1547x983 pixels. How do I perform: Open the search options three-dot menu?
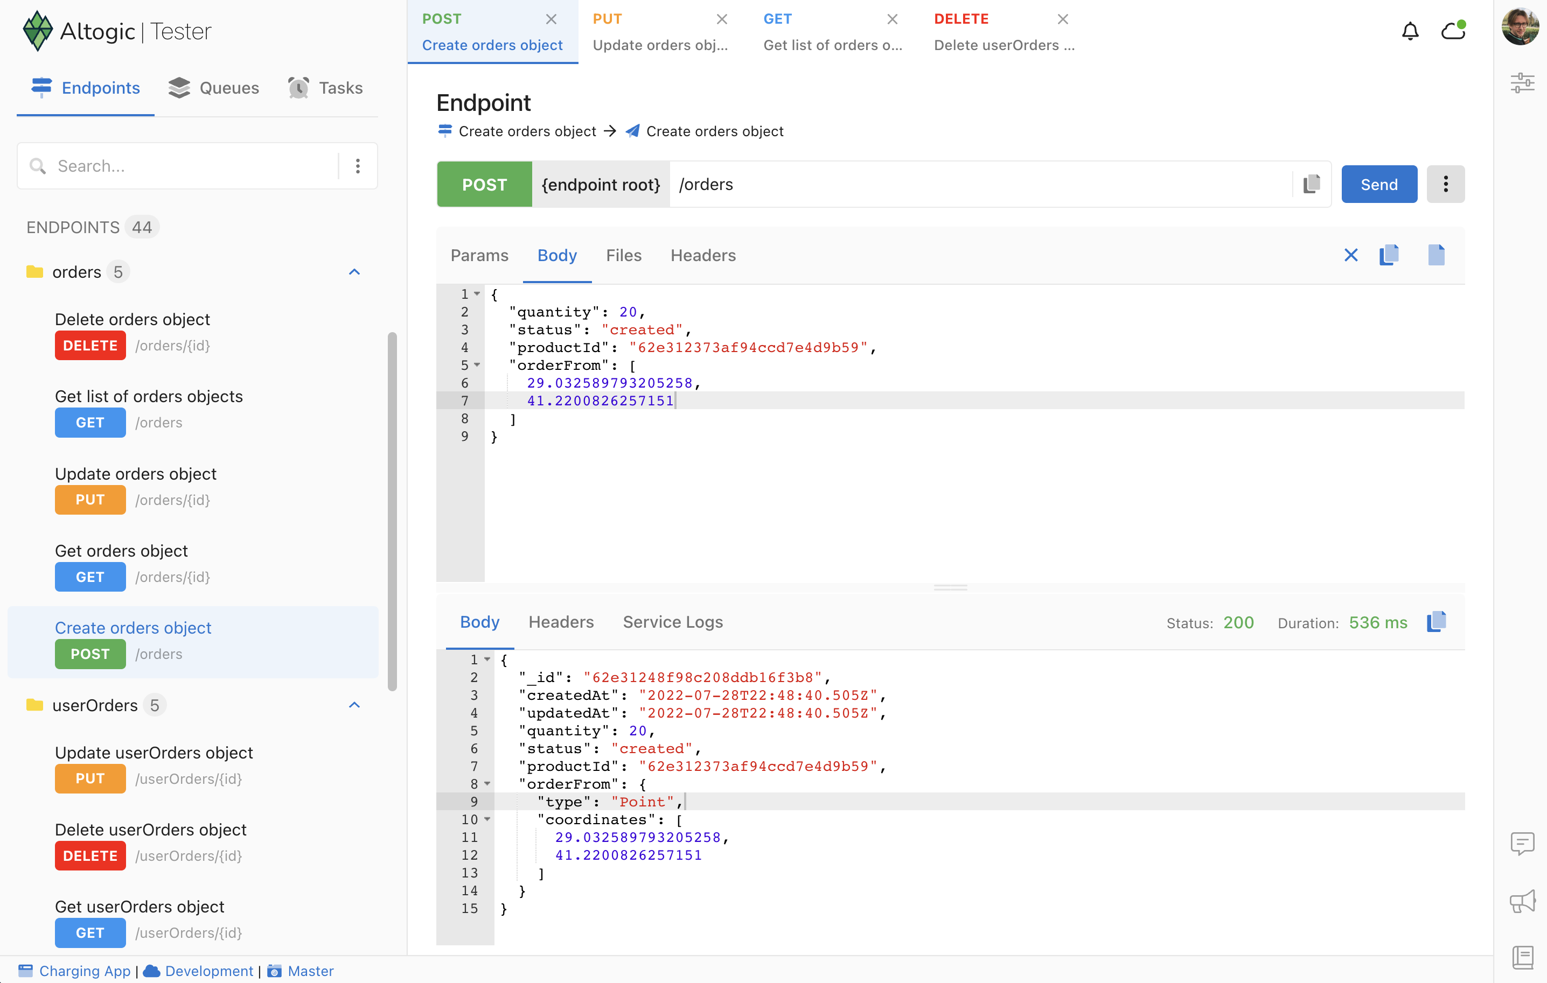click(358, 166)
